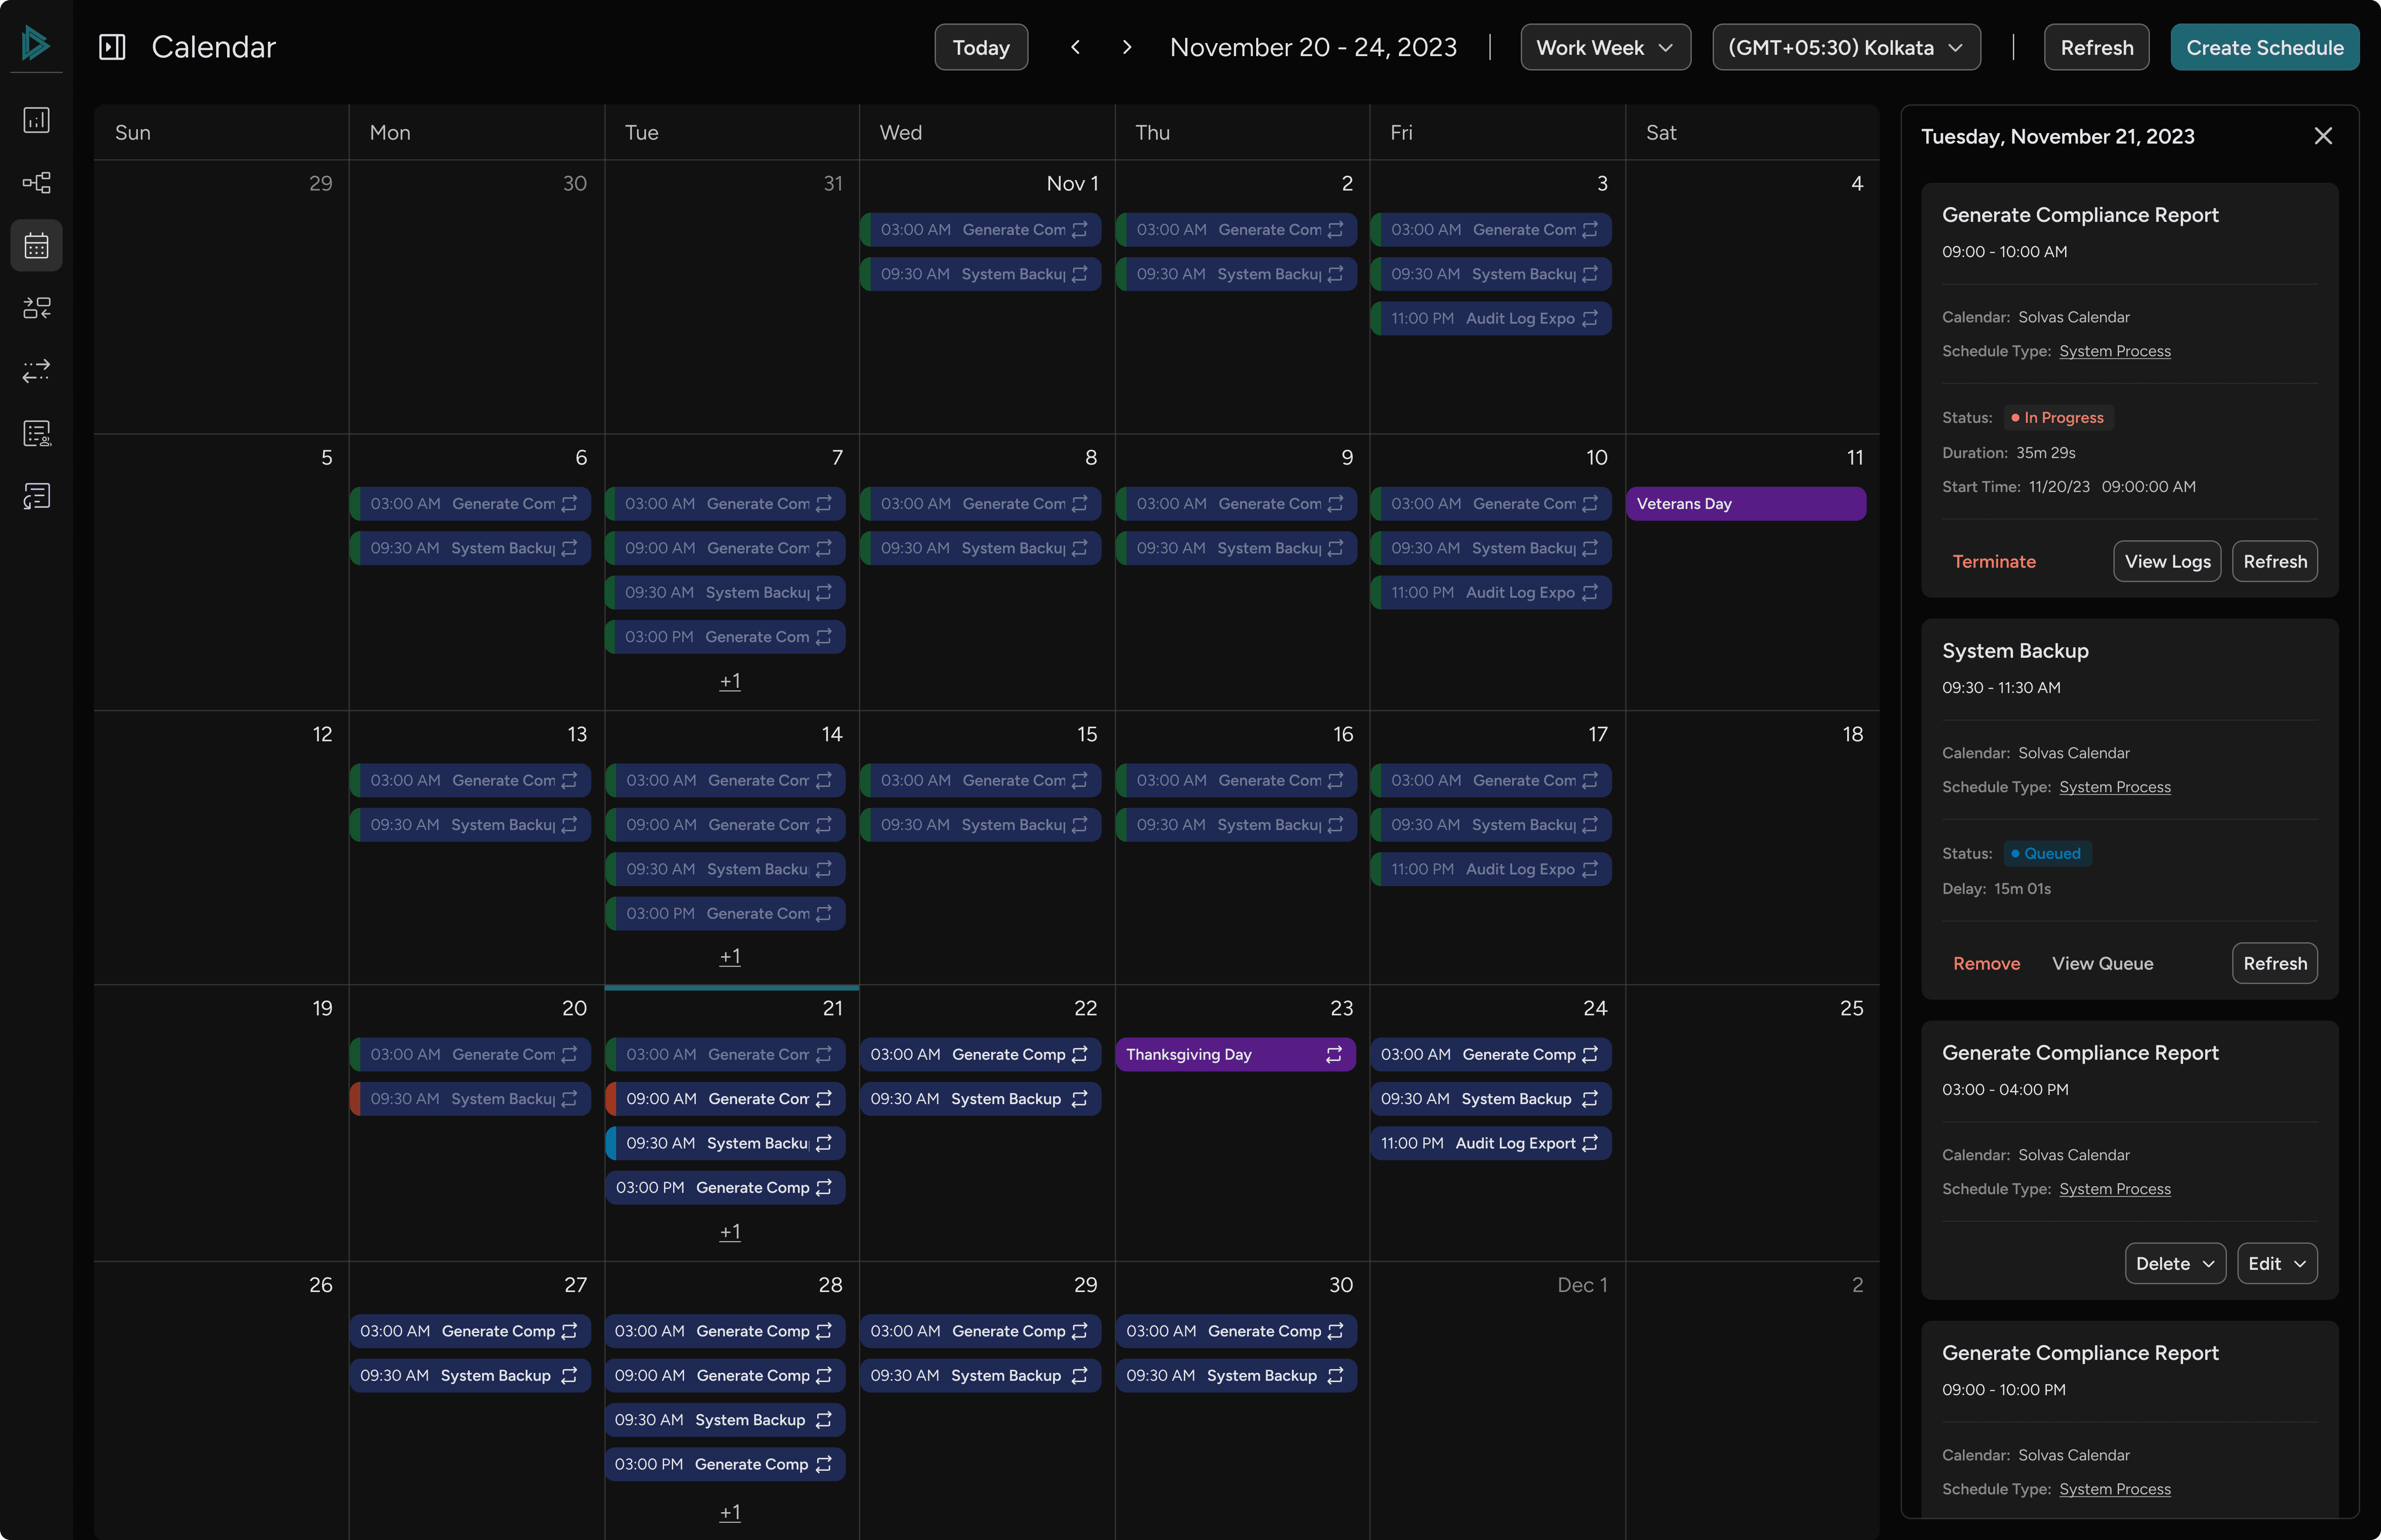Open the (GMT+05:30) Kolkata timezone dropdown
Screen dimensions: 2381x1540
1845,46
